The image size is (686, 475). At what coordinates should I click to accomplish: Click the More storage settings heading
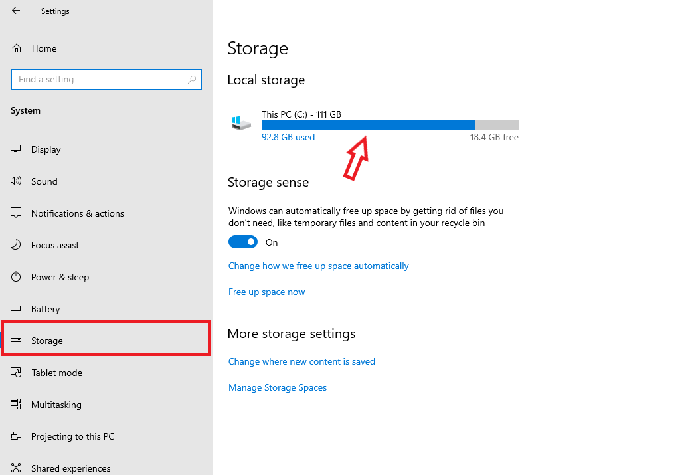pos(292,334)
